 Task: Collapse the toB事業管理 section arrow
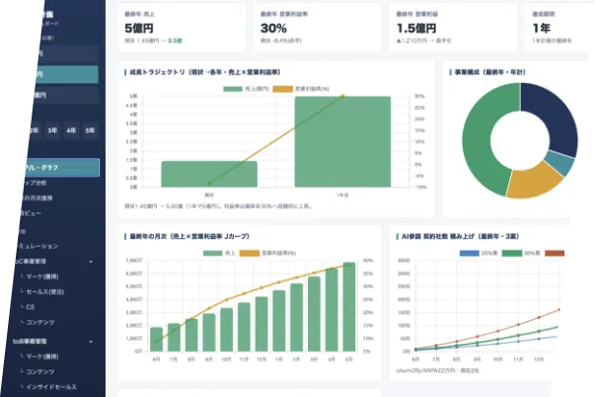tap(91, 342)
